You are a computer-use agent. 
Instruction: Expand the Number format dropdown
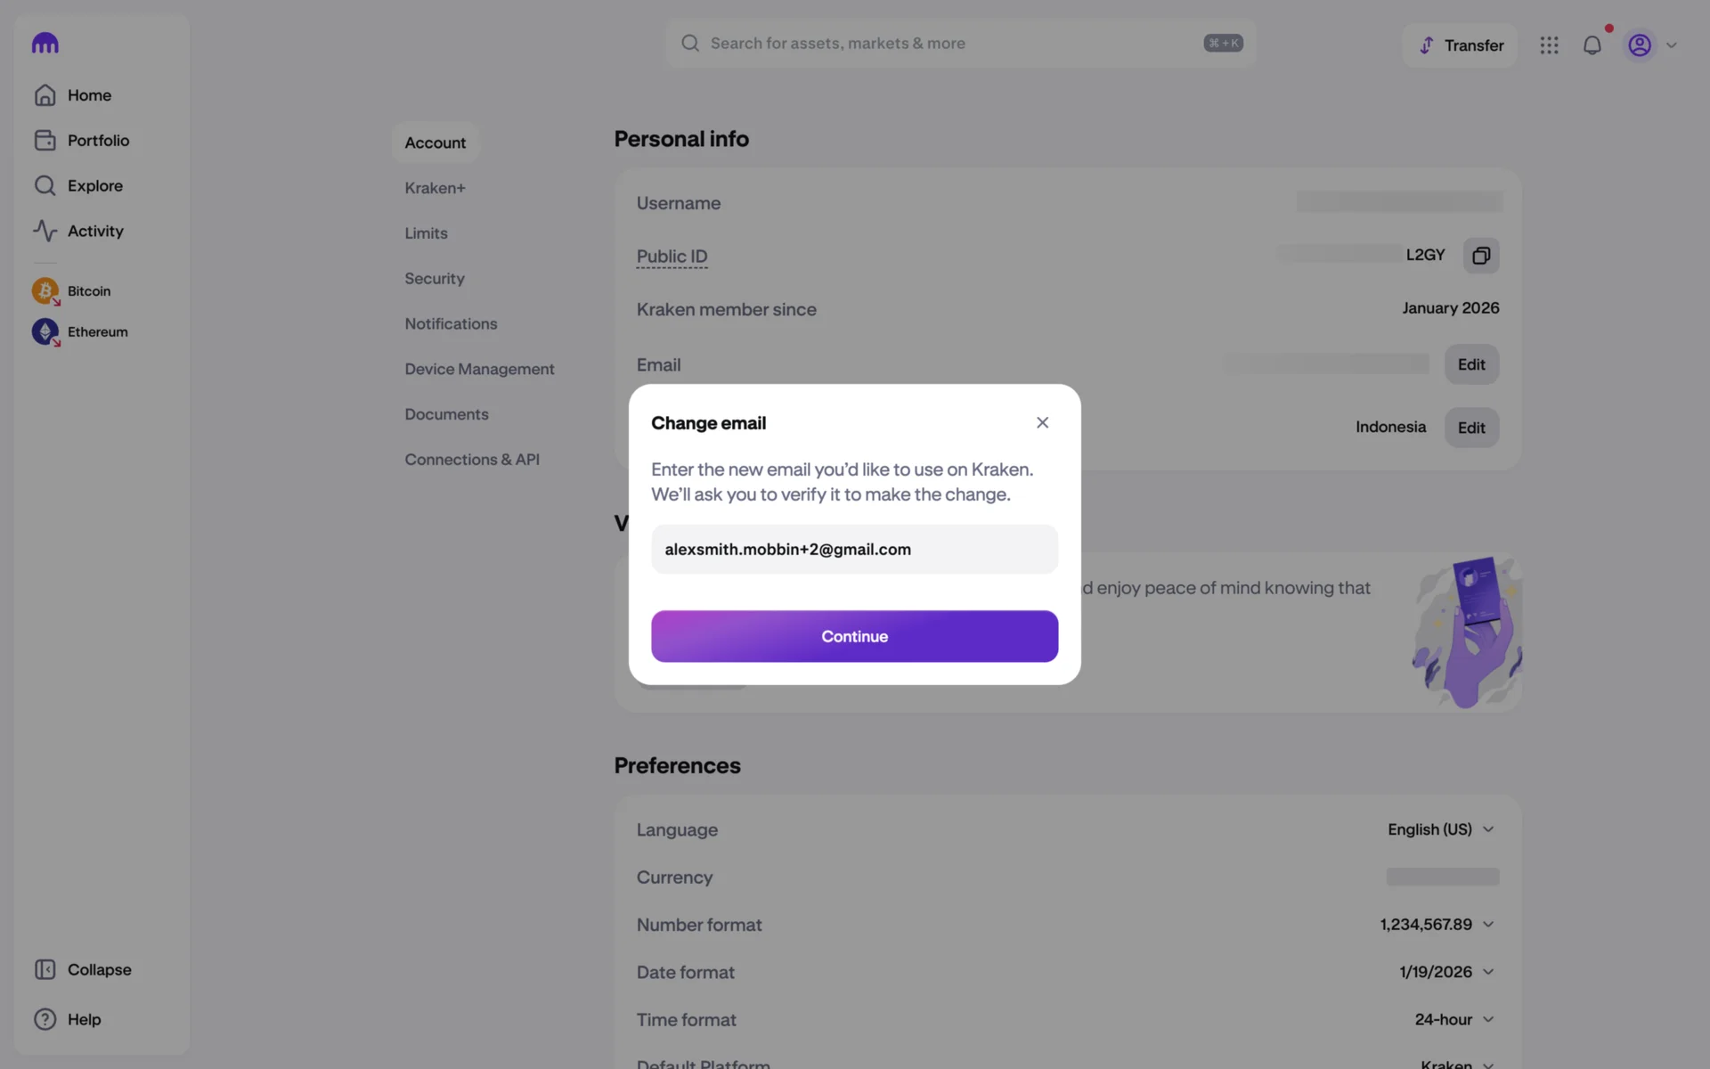click(1437, 925)
